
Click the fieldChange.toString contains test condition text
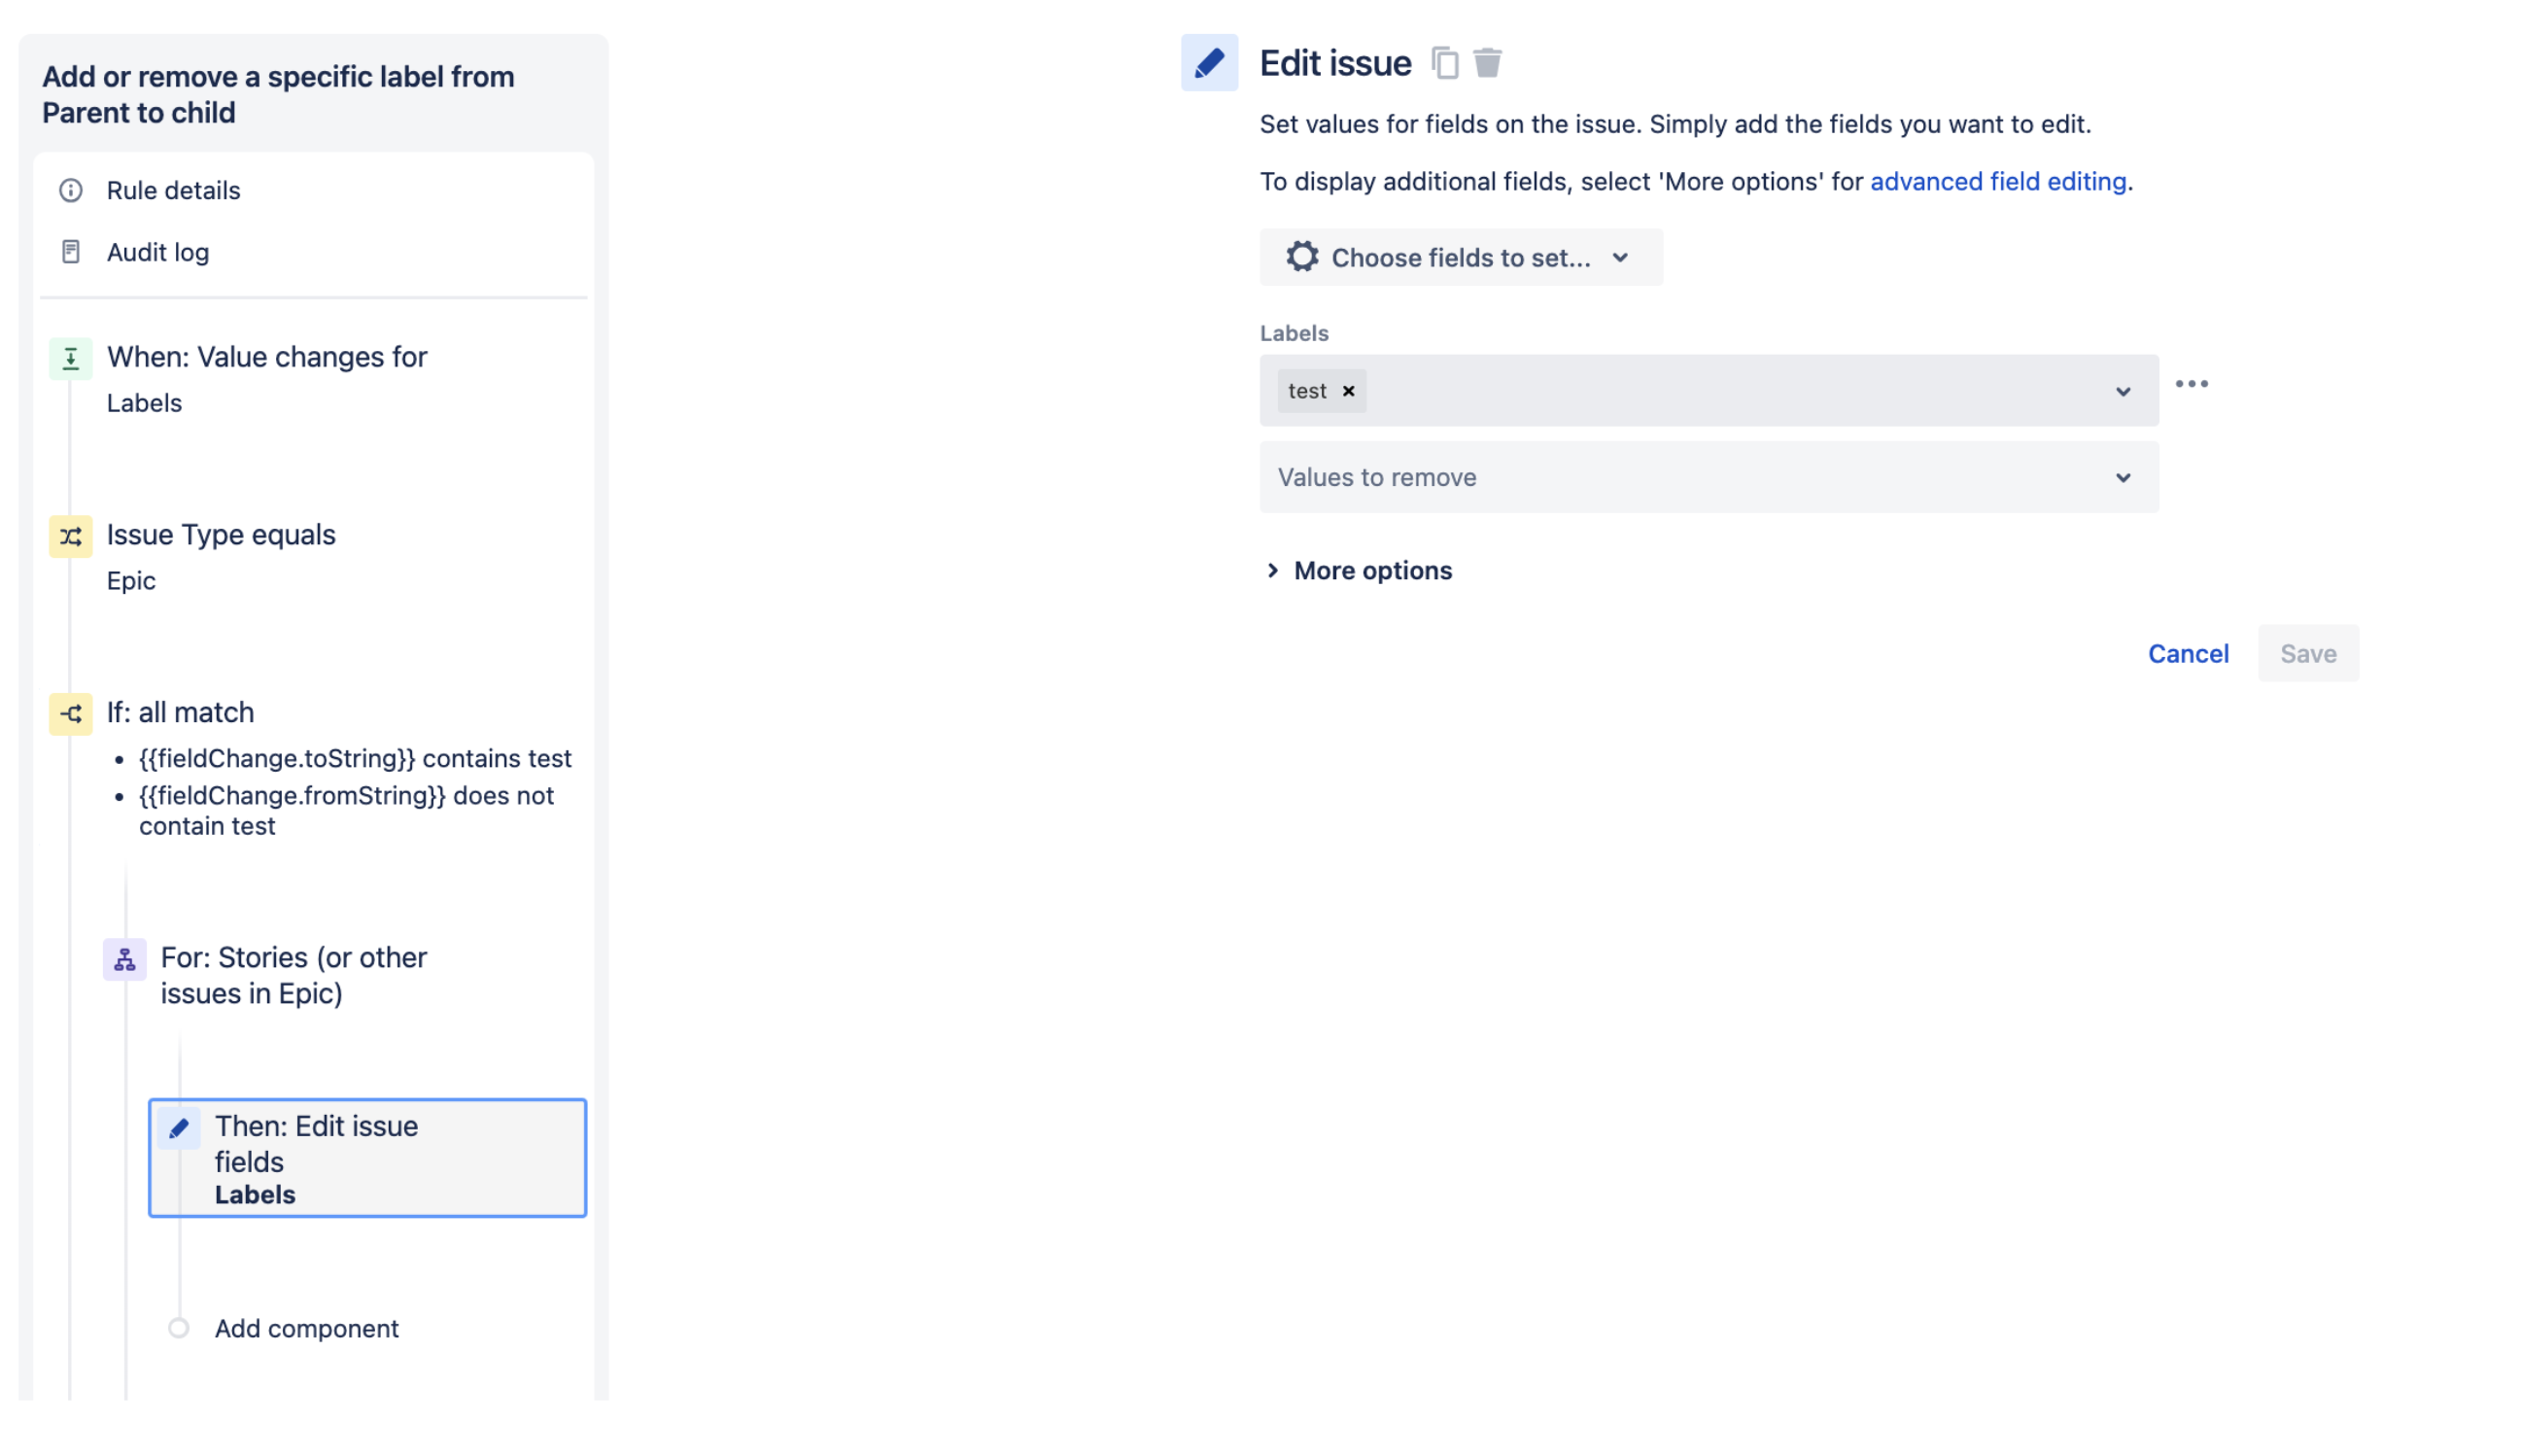pyautogui.click(x=355, y=759)
